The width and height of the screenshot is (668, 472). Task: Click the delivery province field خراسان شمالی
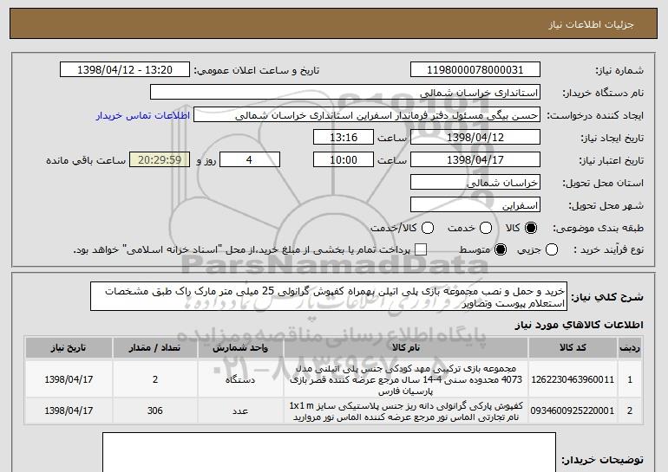(x=475, y=183)
